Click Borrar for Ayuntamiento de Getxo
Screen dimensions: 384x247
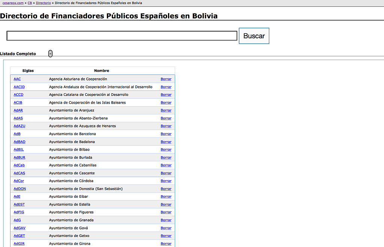point(166,236)
